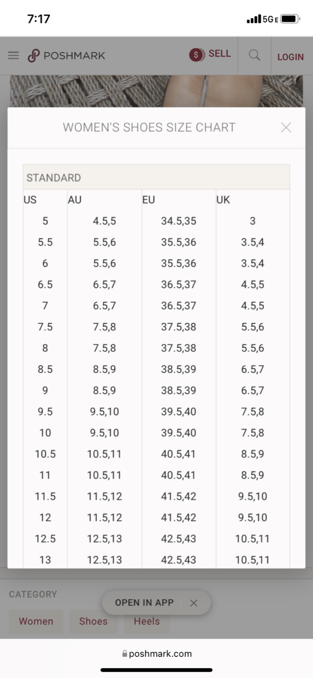Select the Shoes category tag
The width and height of the screenshot is (313, 678).
93,621
